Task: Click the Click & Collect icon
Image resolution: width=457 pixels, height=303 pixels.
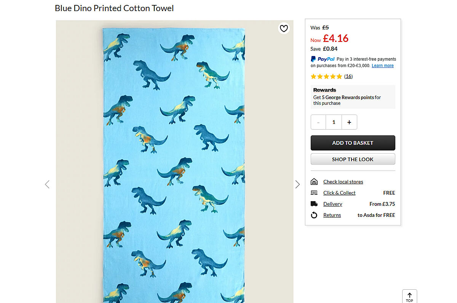Action: click(x=314, y=193)
